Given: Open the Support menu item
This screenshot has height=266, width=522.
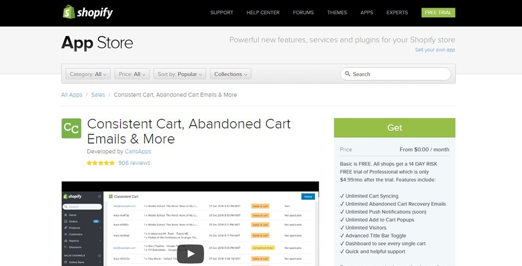Looking at the screenshot, I should tap(221, 12).
